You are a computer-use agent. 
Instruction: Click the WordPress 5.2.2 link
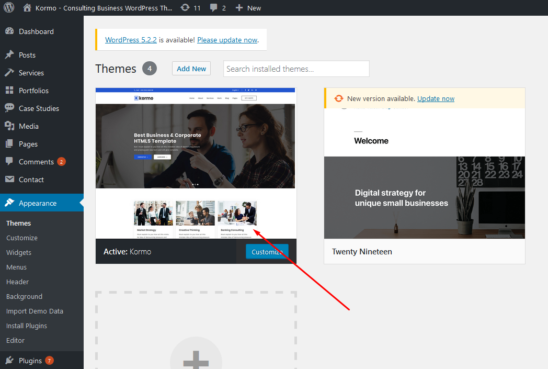click(x=131, y=40)
